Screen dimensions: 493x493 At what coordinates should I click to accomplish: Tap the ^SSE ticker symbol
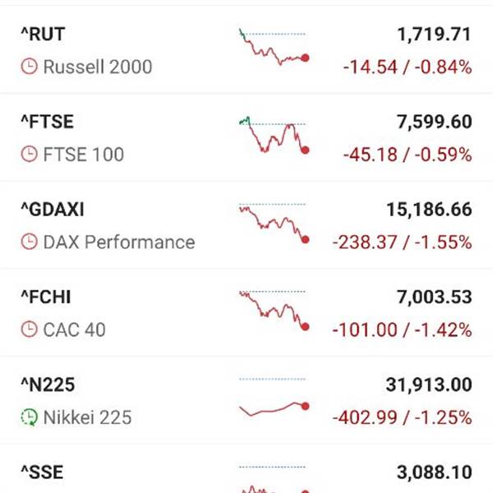pos(41,472)
